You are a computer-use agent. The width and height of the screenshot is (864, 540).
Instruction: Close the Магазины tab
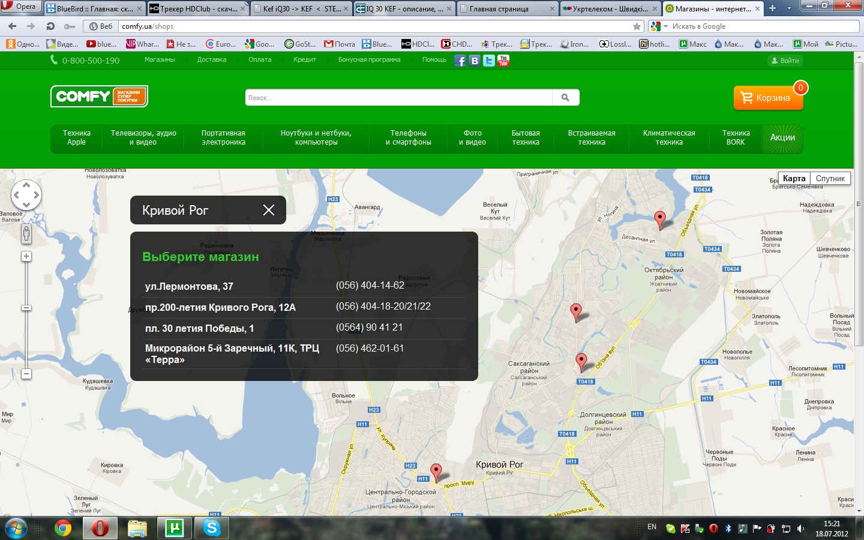tap(757, 8)
